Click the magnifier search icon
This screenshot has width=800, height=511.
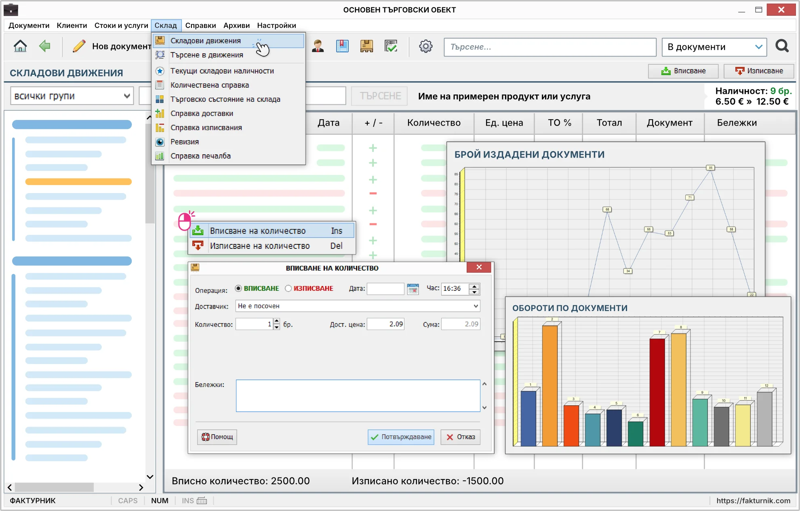[782, 46]
